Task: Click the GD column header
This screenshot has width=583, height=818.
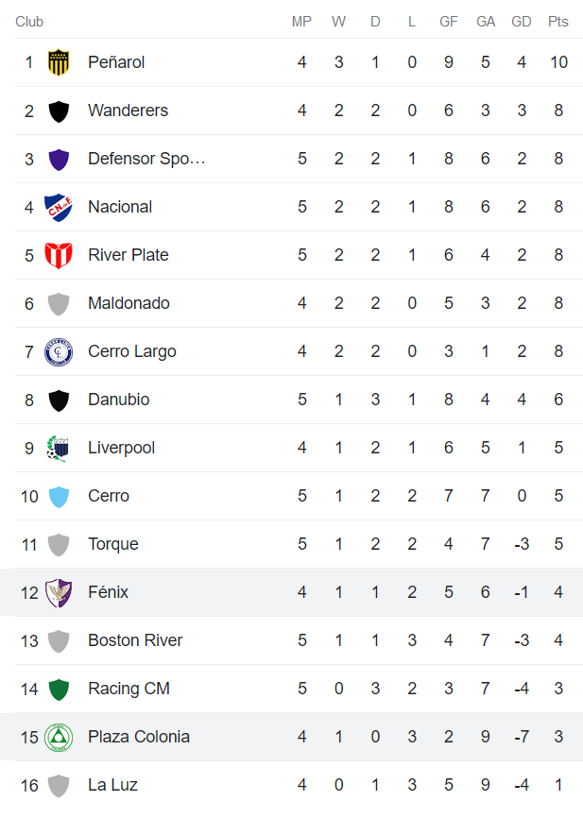Action: coord(522,22)
